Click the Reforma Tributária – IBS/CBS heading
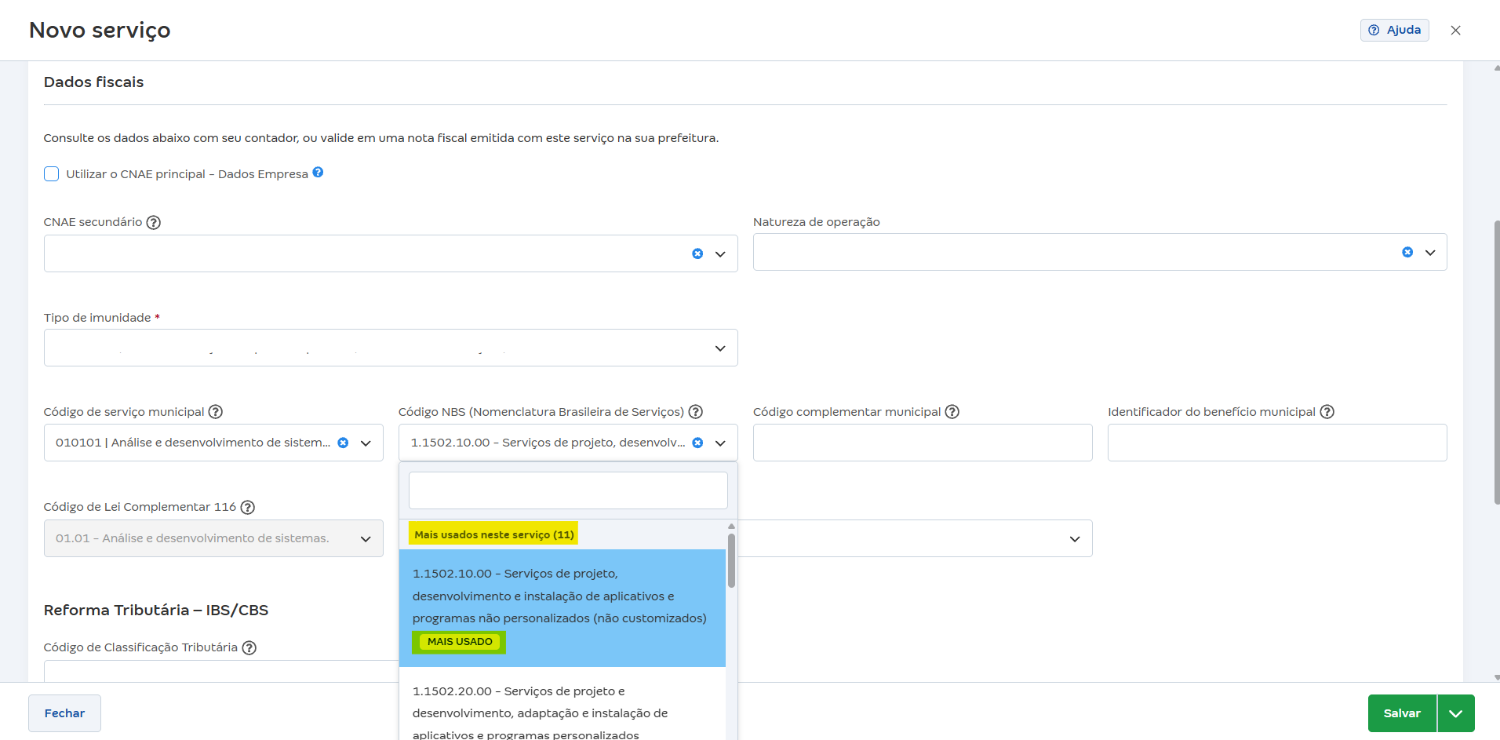This screenshot has width=1500, height=740. tap(156, 610)
